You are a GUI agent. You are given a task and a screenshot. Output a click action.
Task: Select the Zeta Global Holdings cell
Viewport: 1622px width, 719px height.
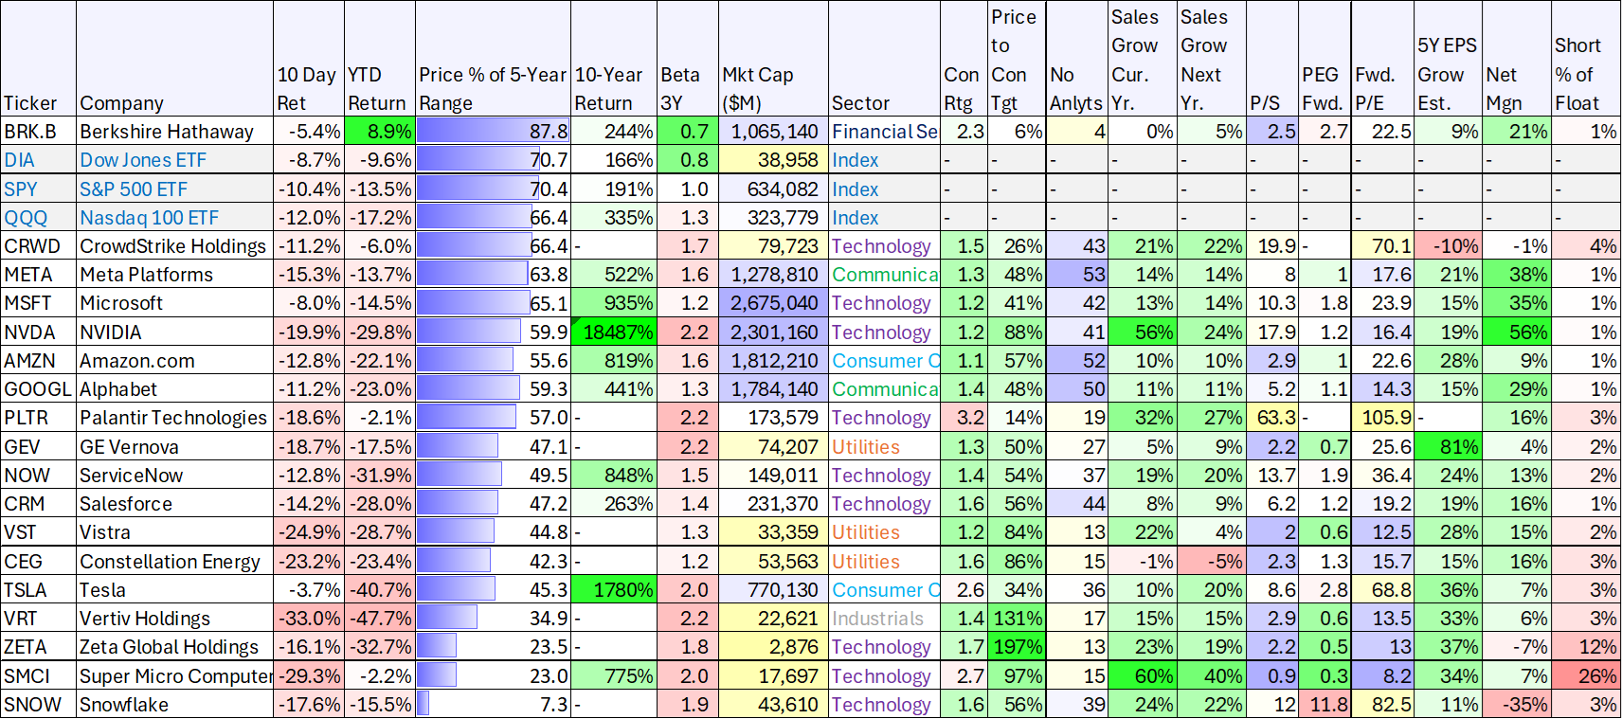click(x=175, y=646)
